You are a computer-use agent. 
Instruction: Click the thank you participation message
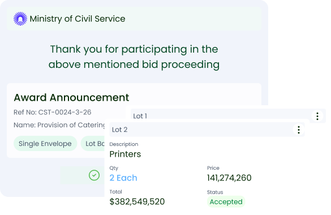(x=134, y=57)
